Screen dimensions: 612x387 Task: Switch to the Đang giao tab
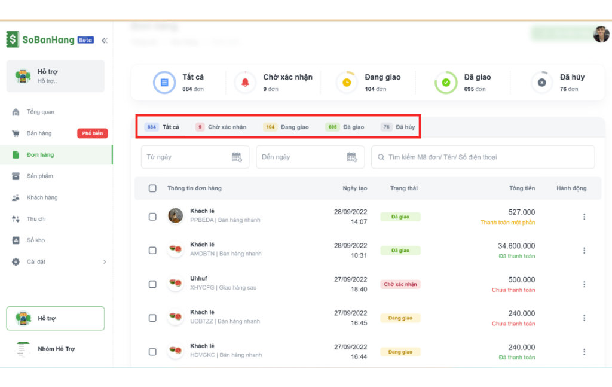[287, 127]
